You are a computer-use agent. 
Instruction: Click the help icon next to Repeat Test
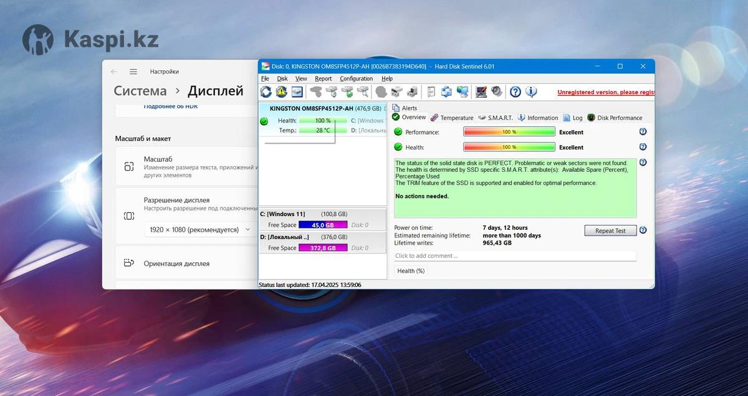[x=643, y=230]
